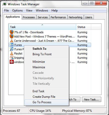Click the VLC cone icon beside Playlist
The width and height of the screenshot is (109, 115).
tap(12, 53)
